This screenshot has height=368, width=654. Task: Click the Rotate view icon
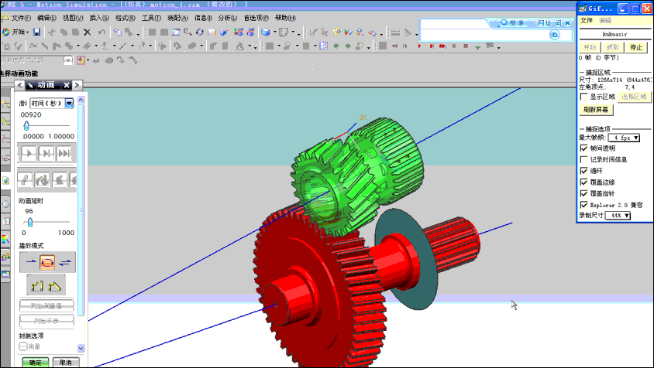(x=200, y=32)
